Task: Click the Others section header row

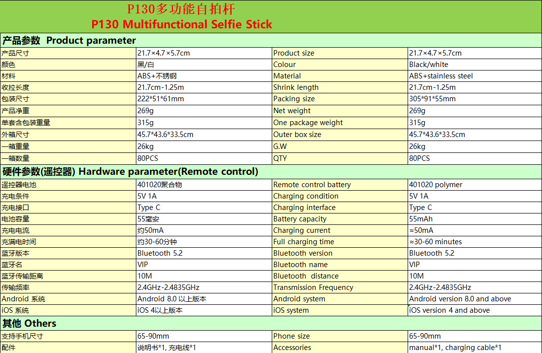Action: coord(271,323)
